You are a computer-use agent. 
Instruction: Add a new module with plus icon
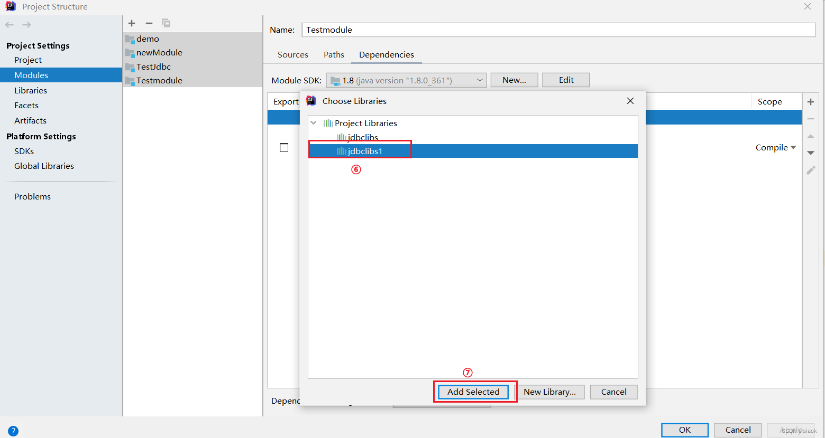tap(132, 23)
